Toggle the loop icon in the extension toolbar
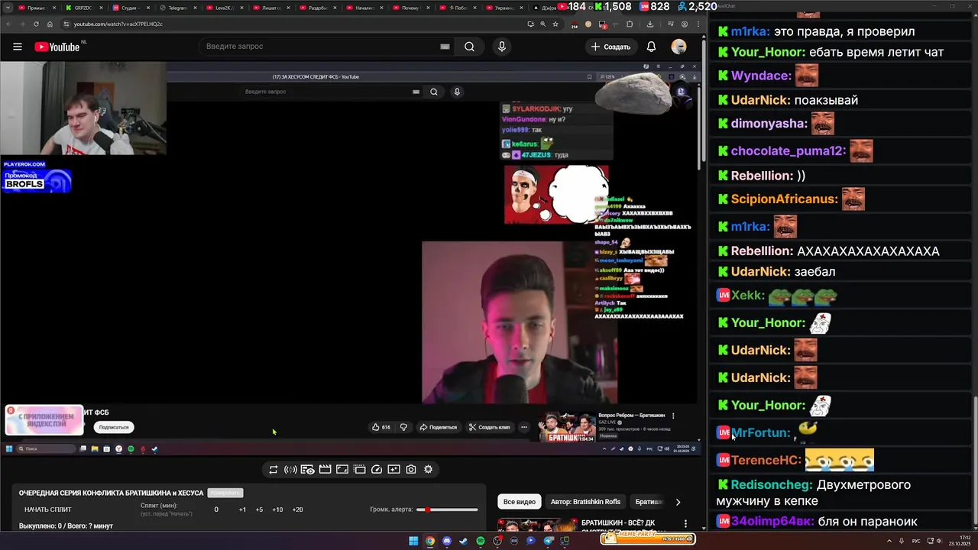 pyautogui.click(x=273, y=469)
